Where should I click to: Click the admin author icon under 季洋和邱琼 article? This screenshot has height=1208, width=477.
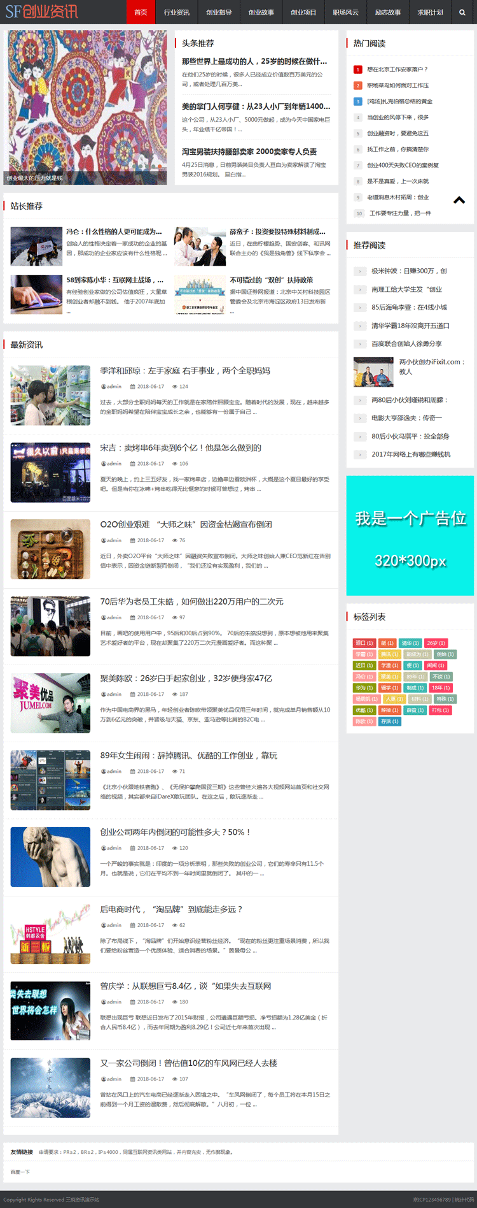click(104, 387)
